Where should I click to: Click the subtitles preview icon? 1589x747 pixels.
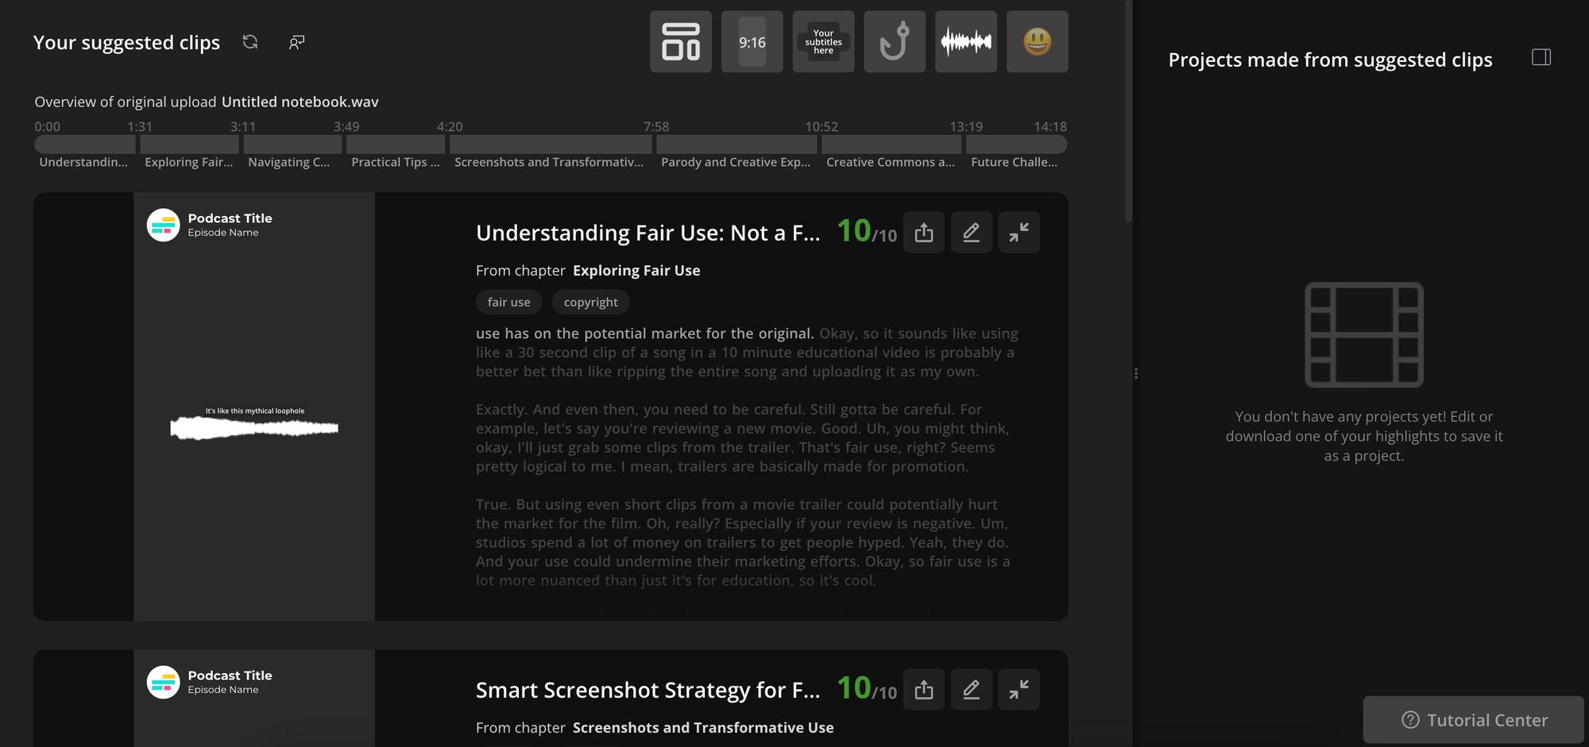(x=823, y=41)
